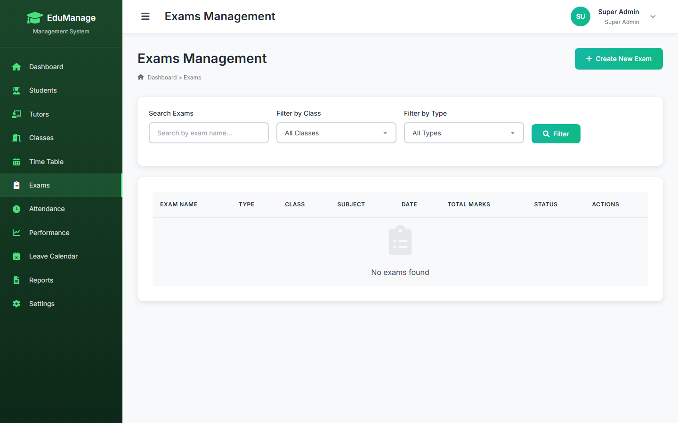
Task: Open the All Classes filter dropdown
Action: [x=336, y=133]
